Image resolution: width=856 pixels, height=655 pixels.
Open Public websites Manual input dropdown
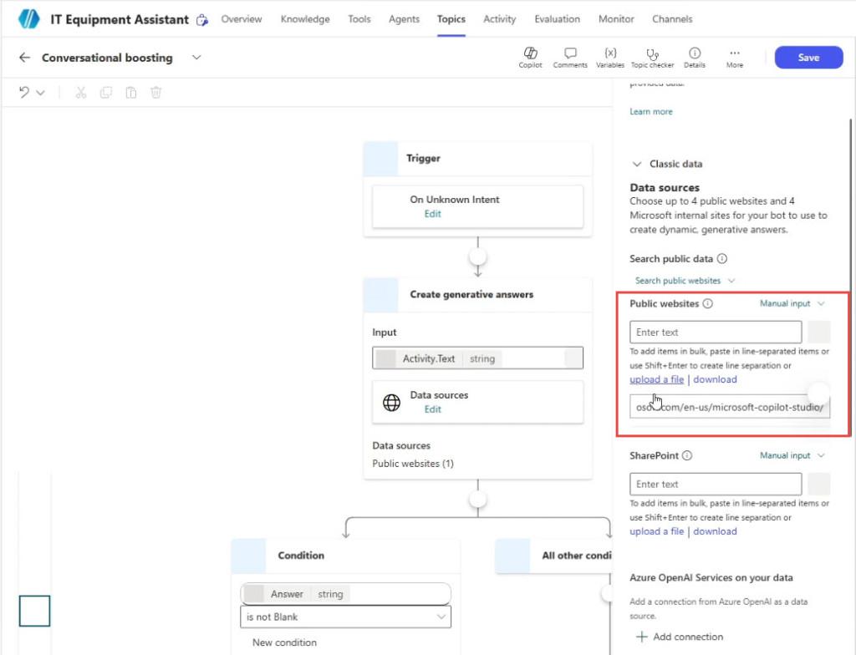coord(792,303)
